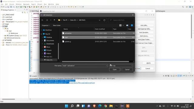The width and height of the screenshot is (194, 109).
Task: Open recent locations dropdown arrow
Action: 51,20
